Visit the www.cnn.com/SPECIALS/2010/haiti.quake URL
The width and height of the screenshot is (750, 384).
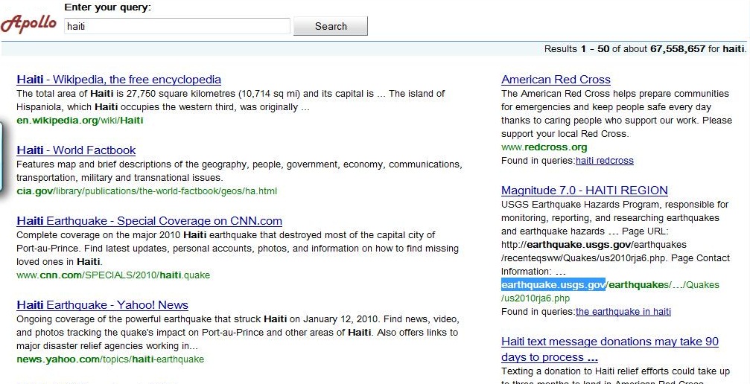[x=113, y=275]
